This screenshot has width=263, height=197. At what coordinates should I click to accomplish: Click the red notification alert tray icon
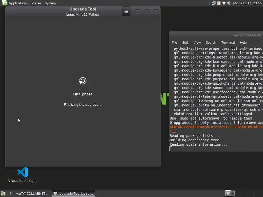tap(219, 3)
